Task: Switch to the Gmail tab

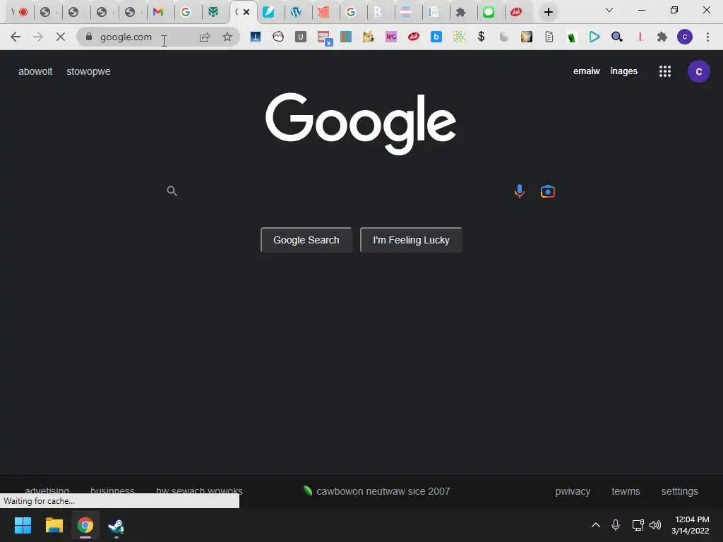Action: [158, 12]
